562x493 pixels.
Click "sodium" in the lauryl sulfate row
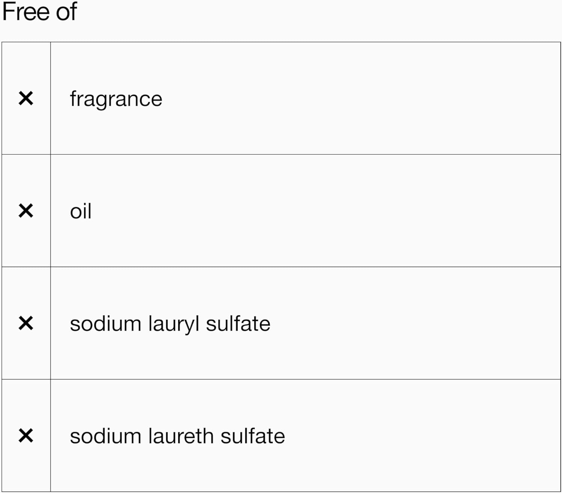pos(105,324)
